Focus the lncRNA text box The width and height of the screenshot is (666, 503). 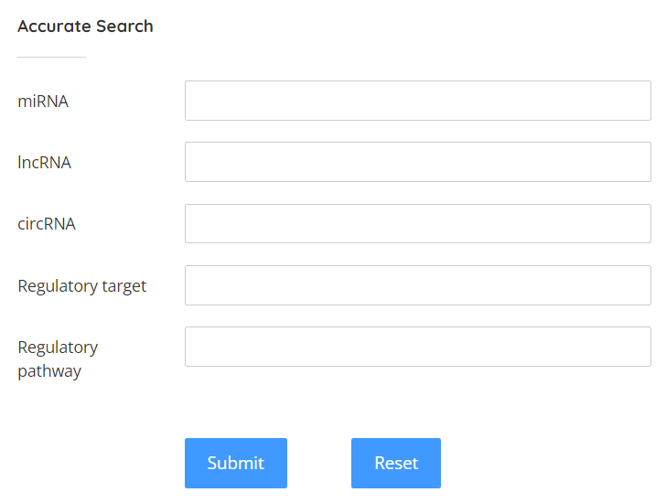417,162
